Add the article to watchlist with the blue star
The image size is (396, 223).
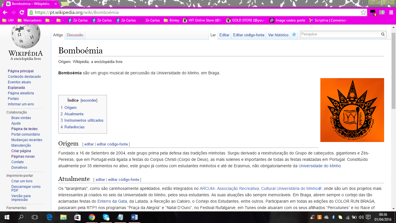pos(294,35)
